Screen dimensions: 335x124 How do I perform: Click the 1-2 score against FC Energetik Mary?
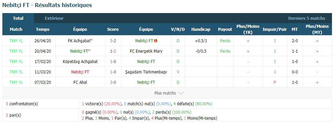pos(113,51)
